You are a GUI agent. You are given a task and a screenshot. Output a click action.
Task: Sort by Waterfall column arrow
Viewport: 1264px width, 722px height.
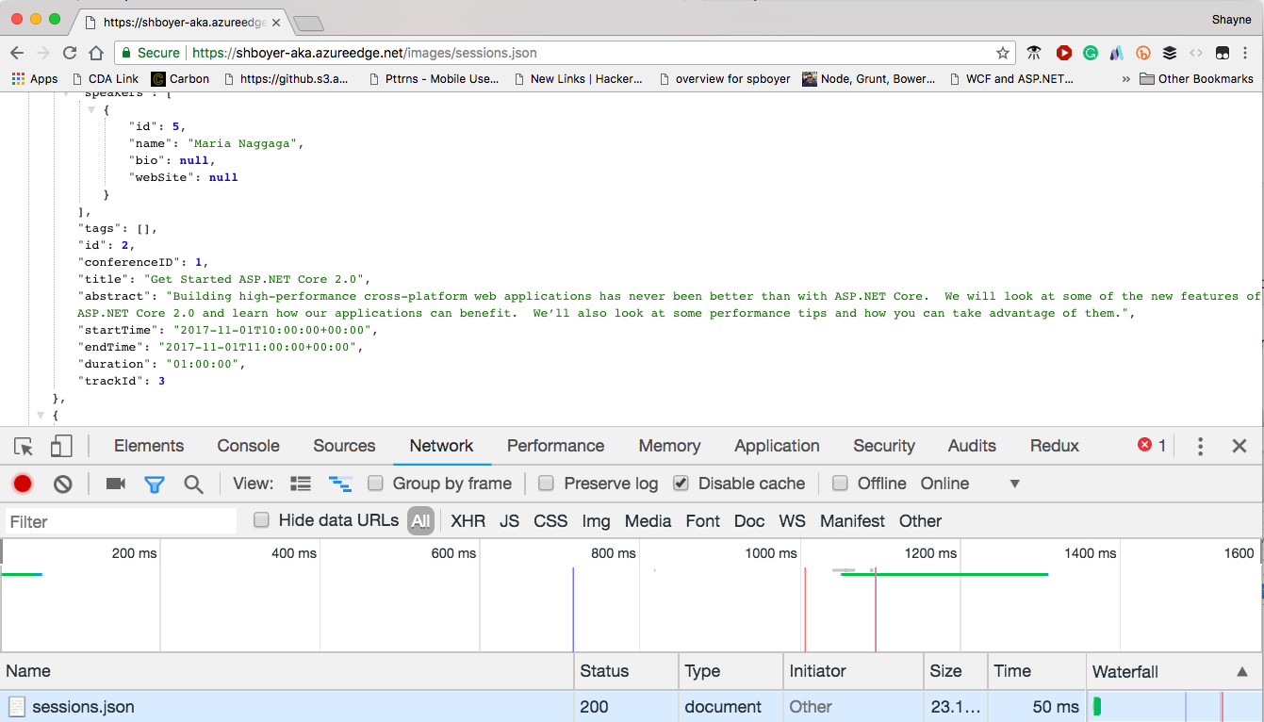click(x=1241, y=671)
